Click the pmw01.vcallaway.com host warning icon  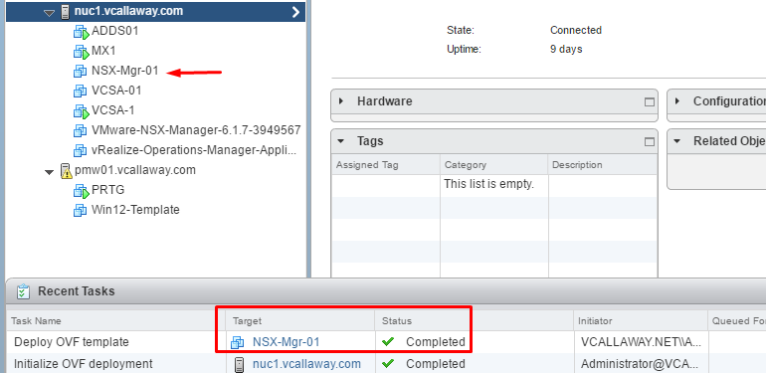click(x=66, y=171)
